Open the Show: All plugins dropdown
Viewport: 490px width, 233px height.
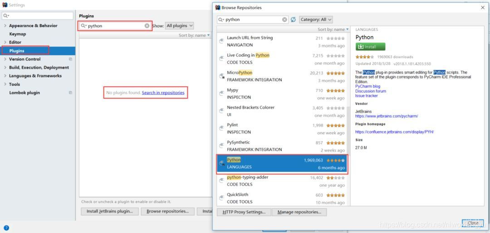179,26
